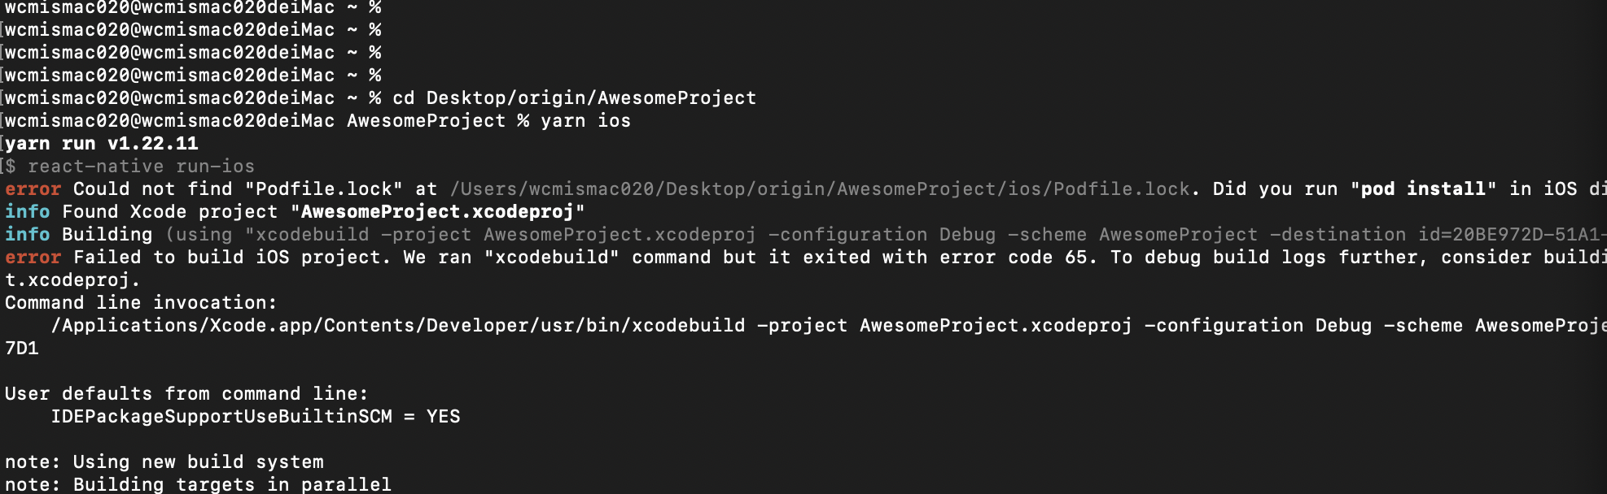This screenshot has width=1607, height=494.
Task: Click the "IDEPackageSupportUseBuiltinSCM = YES" setting
Action: click(255, 417)
